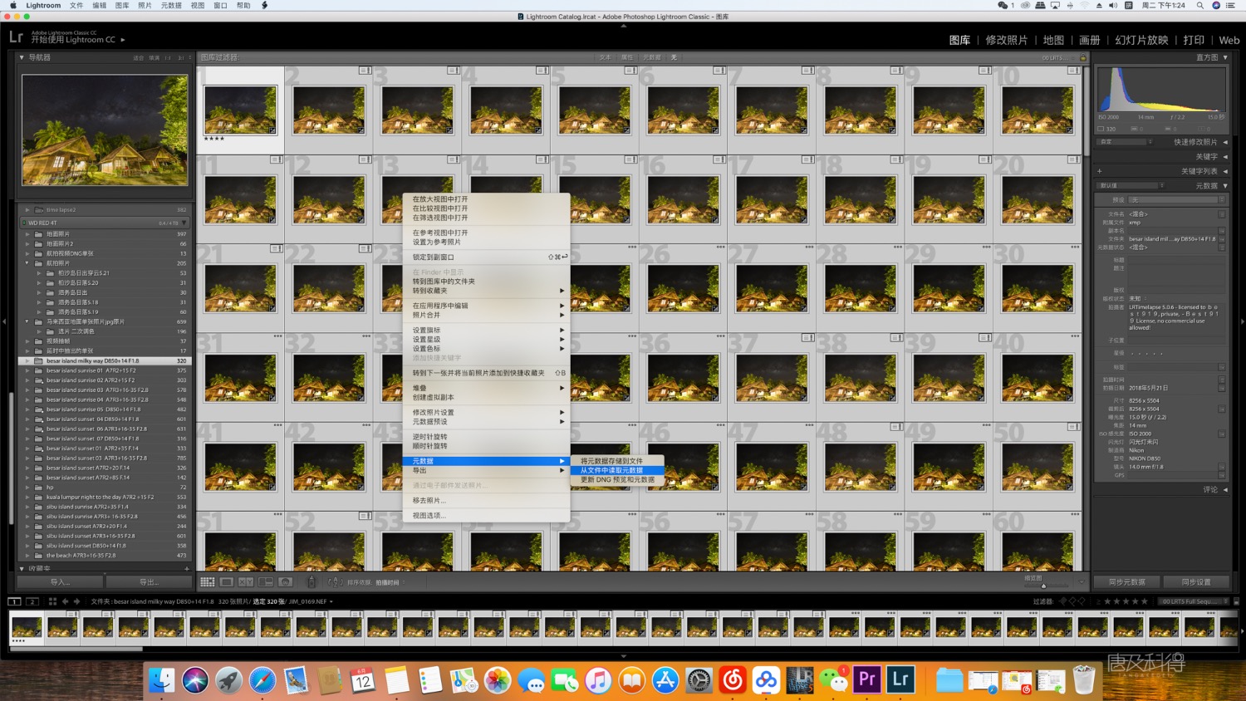
Task: Open the 幻灯片放映 Slideshow module
Action: click(x=1141, y=40)
